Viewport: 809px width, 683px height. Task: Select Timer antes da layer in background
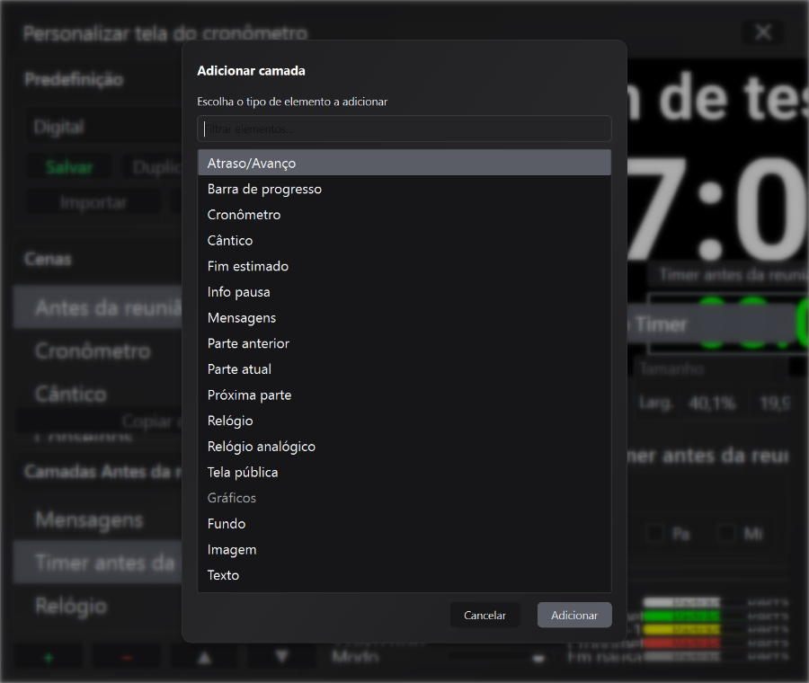click(x=98, y=563)
